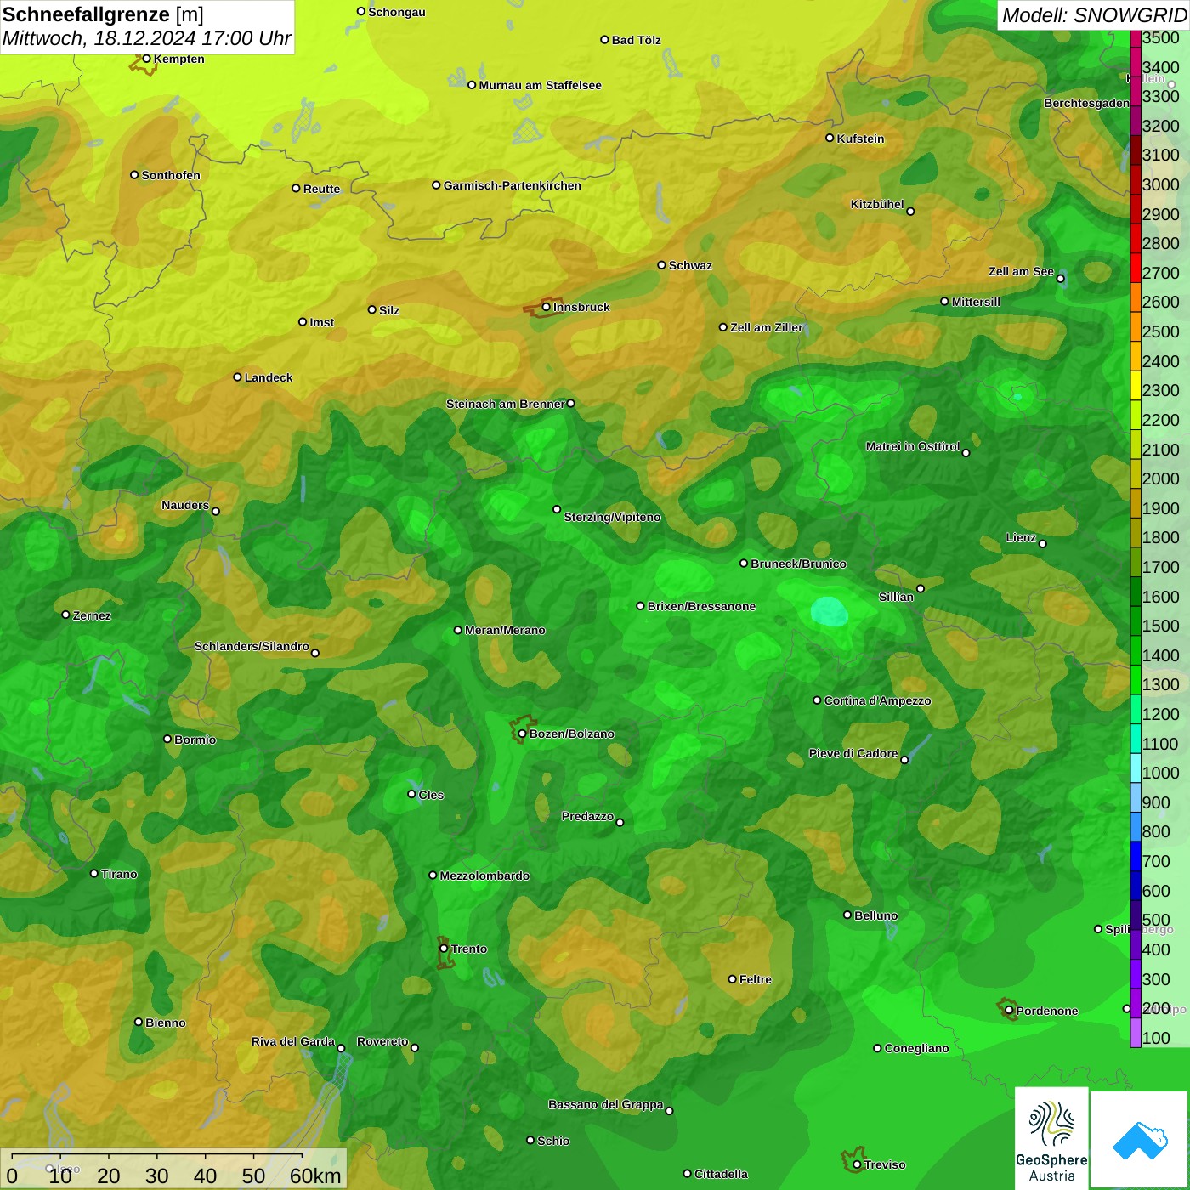Click the Bormio location dot
The height and width of the screenshot is (1190, 1190).
(x=167, y=739)
